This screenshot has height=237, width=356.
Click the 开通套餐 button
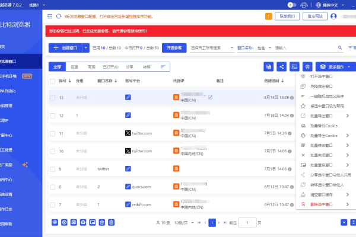(174, 48)
